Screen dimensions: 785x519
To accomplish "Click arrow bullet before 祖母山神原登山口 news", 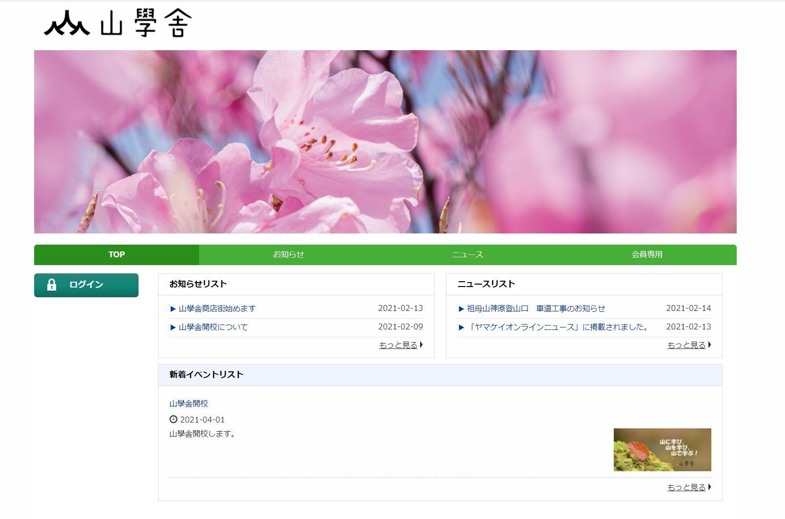I will tap(461, 309).
